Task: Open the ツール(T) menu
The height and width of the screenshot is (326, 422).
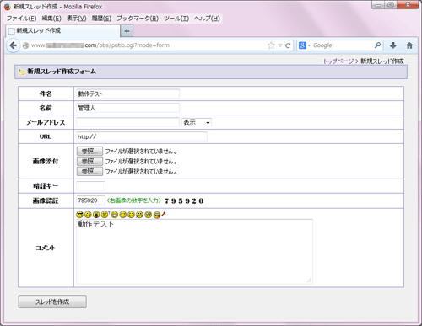Action: point(176,19)
